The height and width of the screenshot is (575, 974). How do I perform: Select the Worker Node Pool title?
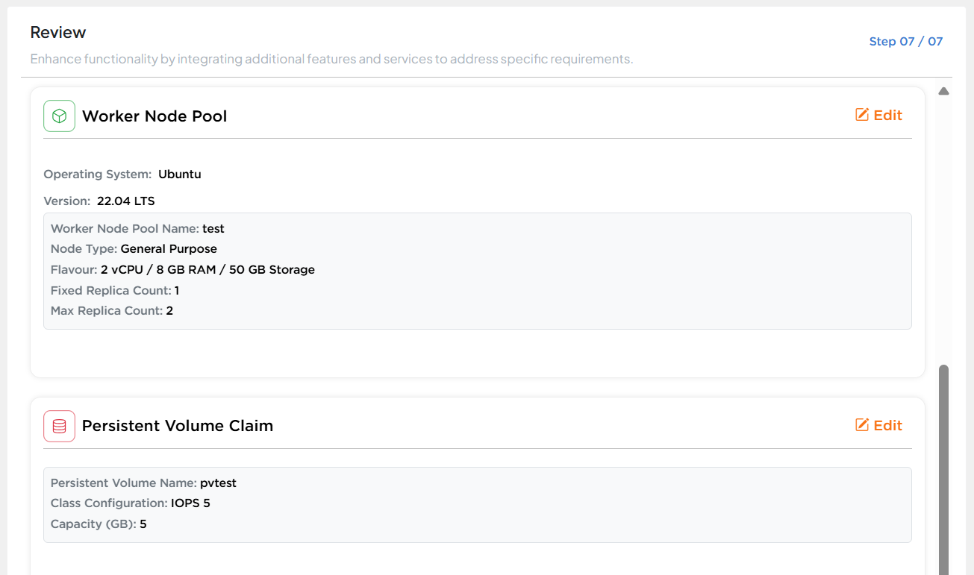(x=154, y=116)
